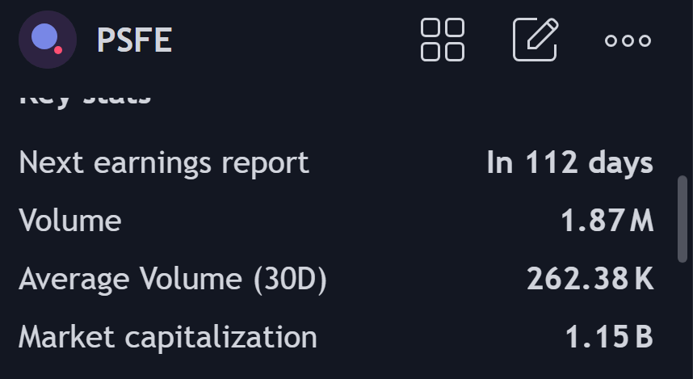The height and width of the screenshot is (379, 693).
Task: Click the Average Volume (30D) label
Action: tap(173, 279)
